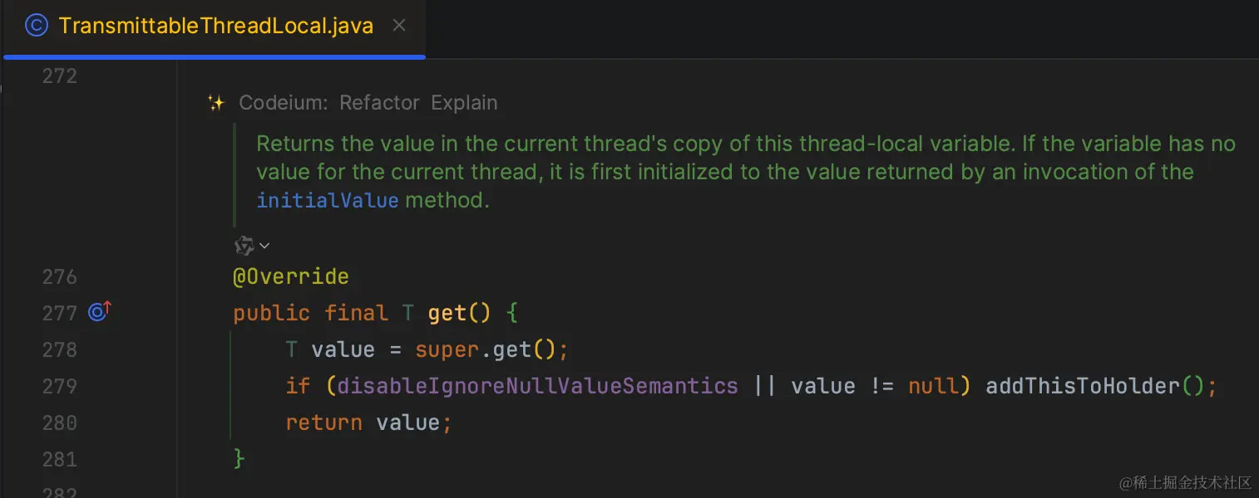Click the return keyword on line 280
The image size is (1259, 498).
coord(323,422)
